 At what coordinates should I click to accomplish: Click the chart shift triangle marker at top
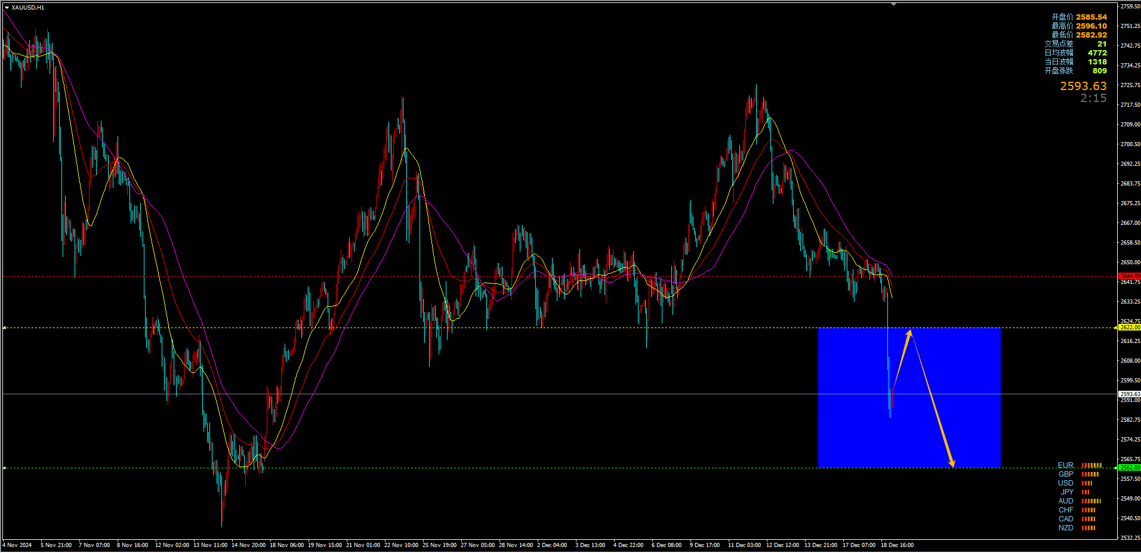(x=893, y=4)
